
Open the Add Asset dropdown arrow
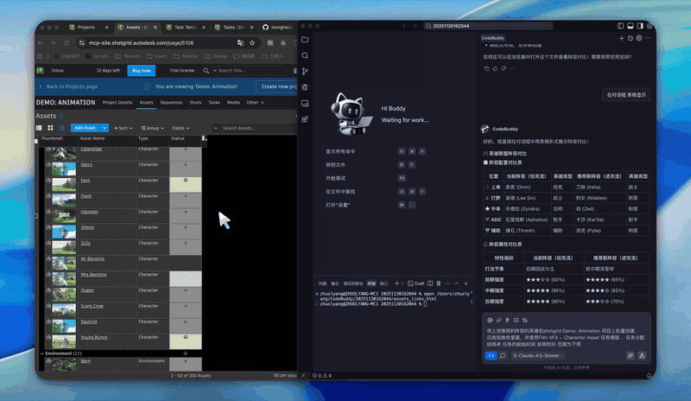pyautogui.click(x=105, y=128)
